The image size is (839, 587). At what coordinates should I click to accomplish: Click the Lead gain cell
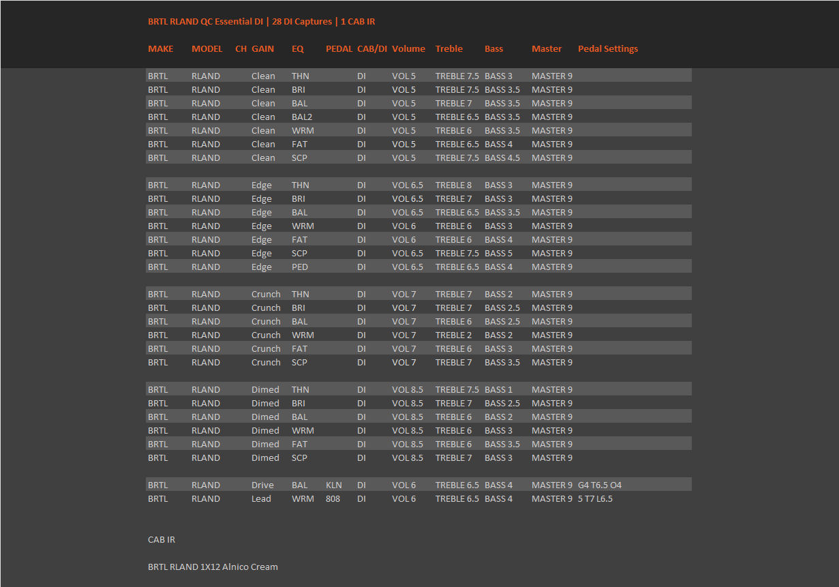coord(261,498)
